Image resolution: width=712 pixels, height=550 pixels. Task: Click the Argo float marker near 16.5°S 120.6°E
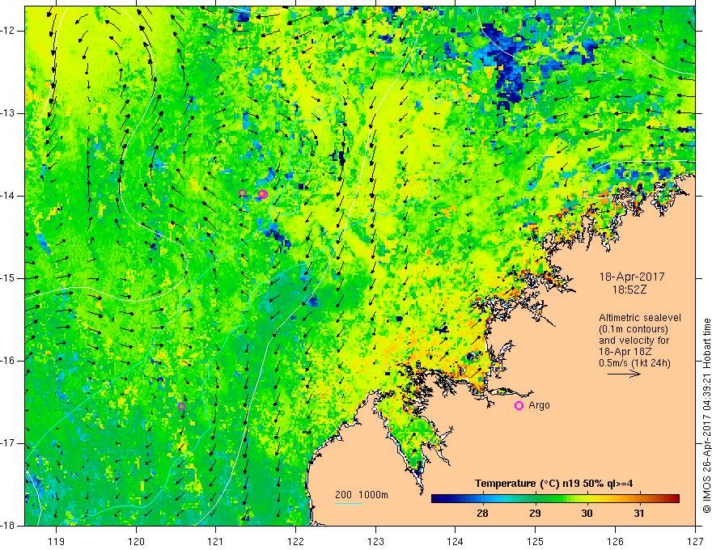[x=181, y=406]
